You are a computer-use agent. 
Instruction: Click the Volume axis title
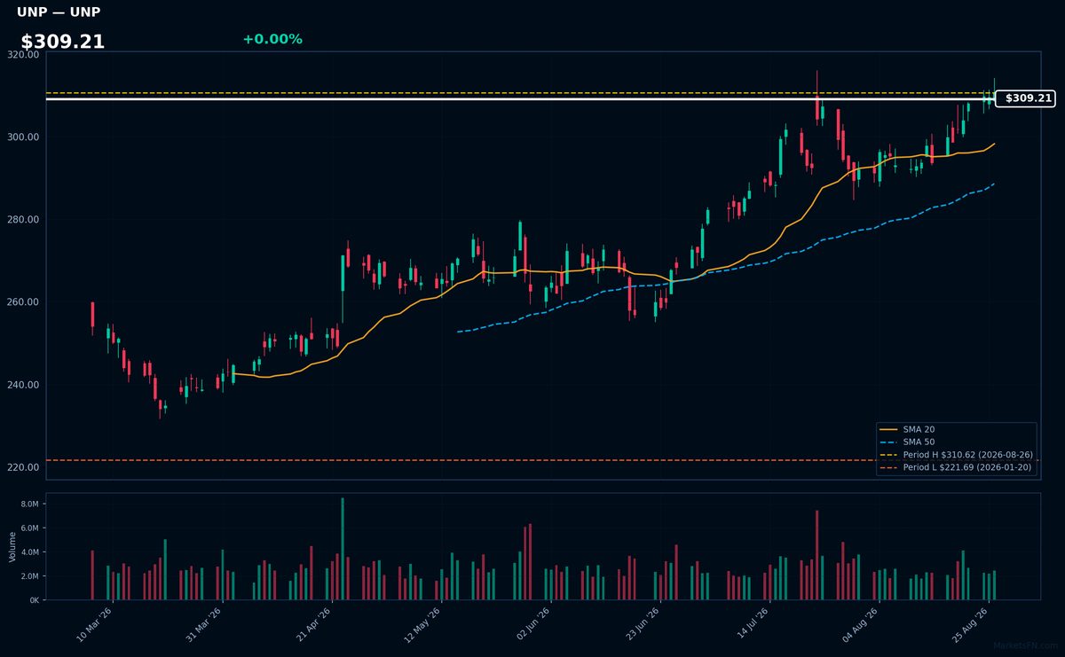(x=12, y=546)
